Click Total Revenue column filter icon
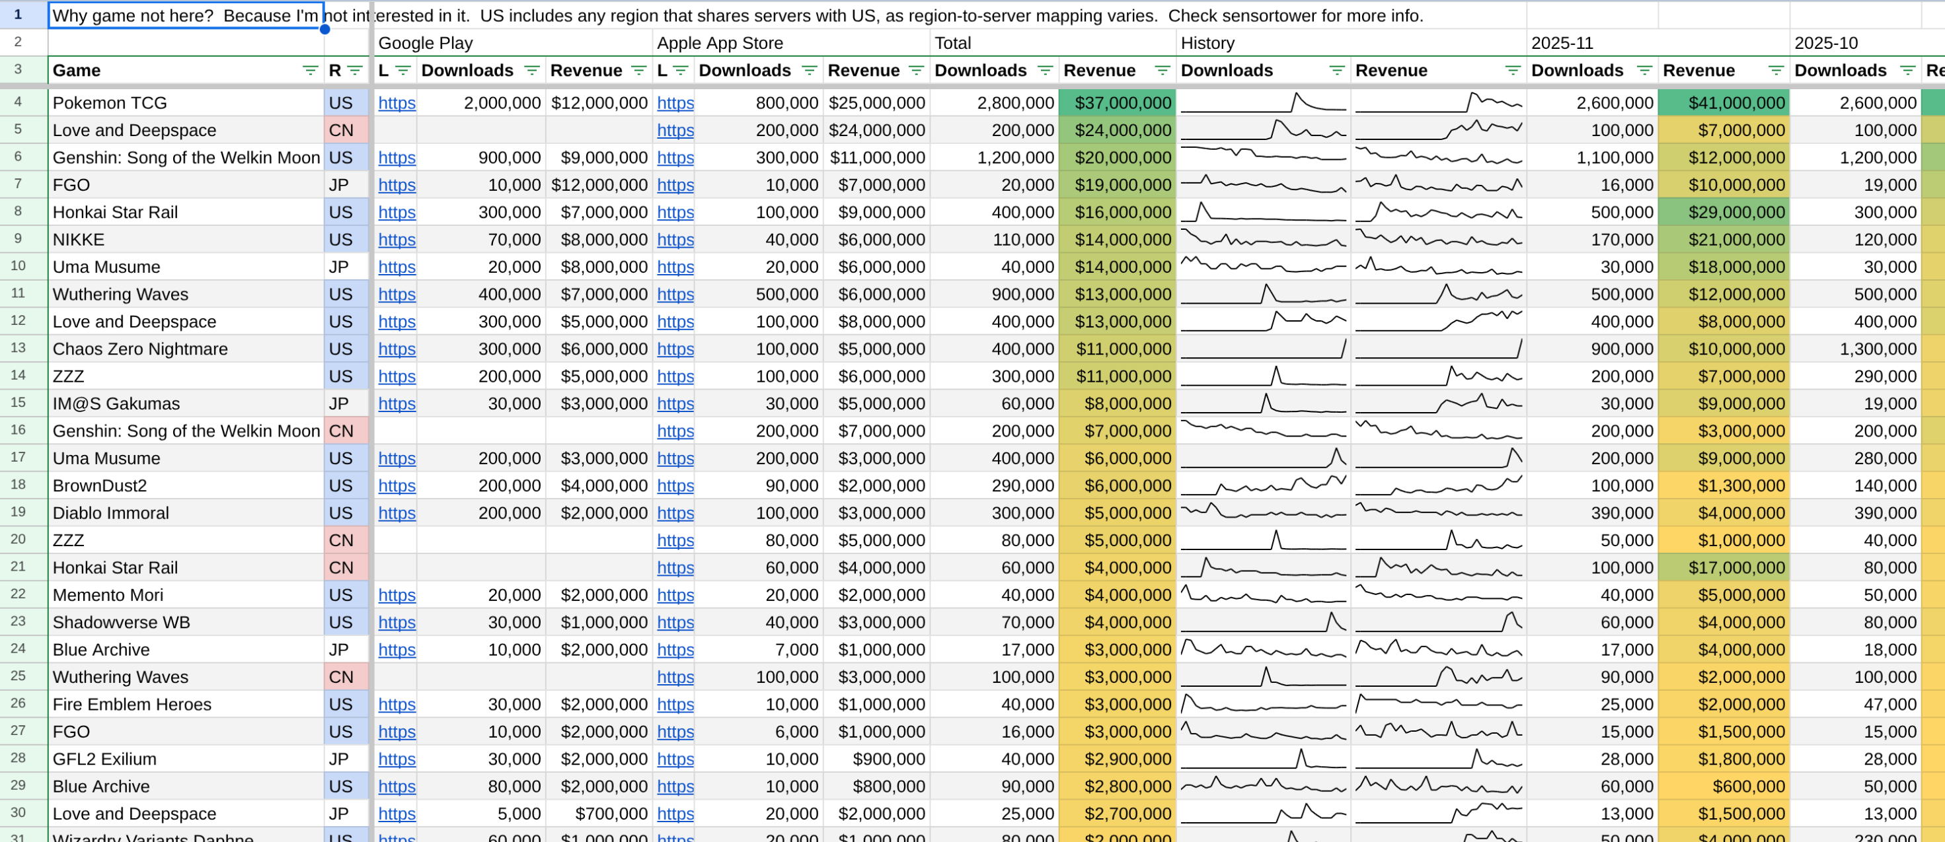Screen dimensions: 1945x842 coord(1163,71)
